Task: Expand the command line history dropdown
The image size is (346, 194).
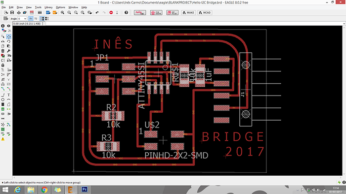Action: 344,24
